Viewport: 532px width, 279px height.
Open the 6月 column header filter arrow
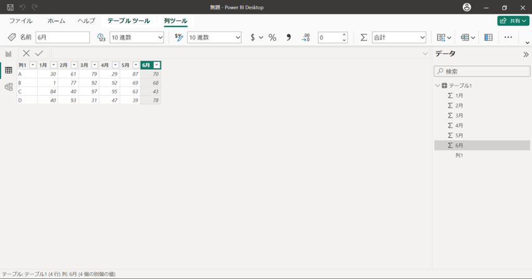point(156,65)
